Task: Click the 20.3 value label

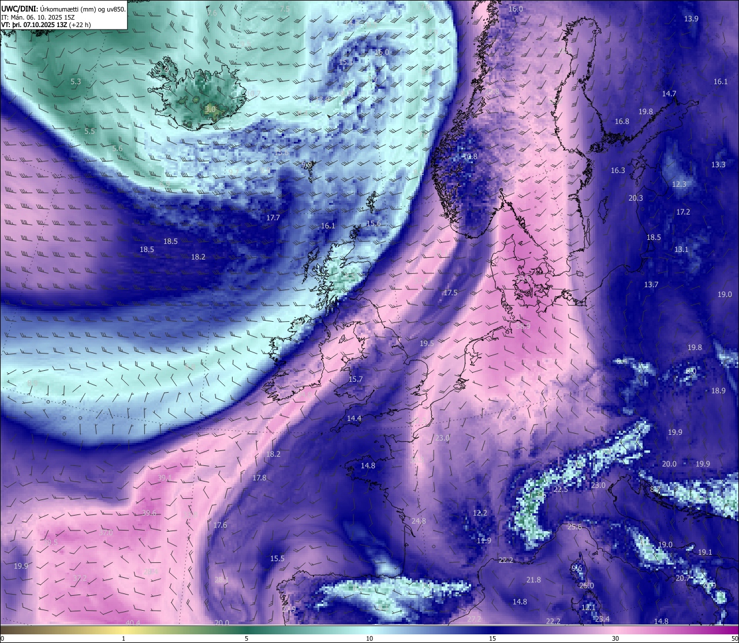Action: pyautogui.click(x=636, y=198)
